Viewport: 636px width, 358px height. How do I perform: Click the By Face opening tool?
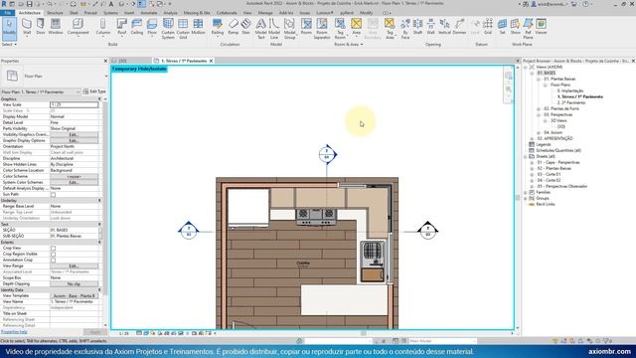tap(405, 29)
